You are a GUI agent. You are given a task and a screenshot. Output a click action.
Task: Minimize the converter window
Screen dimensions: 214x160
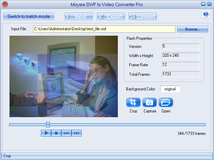pos(203,4)
